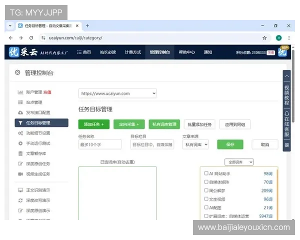The height and width of the screenshot is (240, 300).
Task: Click the 视频生成任务 camera icon
Action: coord(20,174)
